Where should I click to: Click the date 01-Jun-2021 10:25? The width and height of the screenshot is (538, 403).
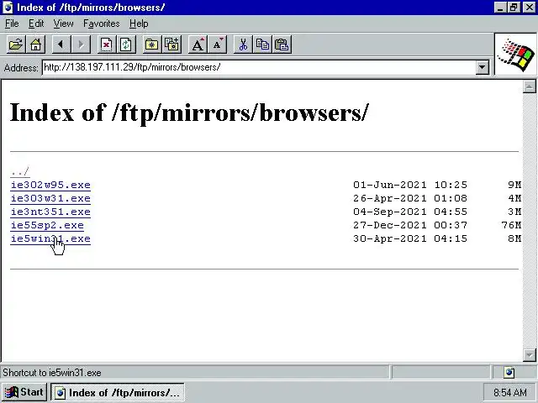pos(410,185)
